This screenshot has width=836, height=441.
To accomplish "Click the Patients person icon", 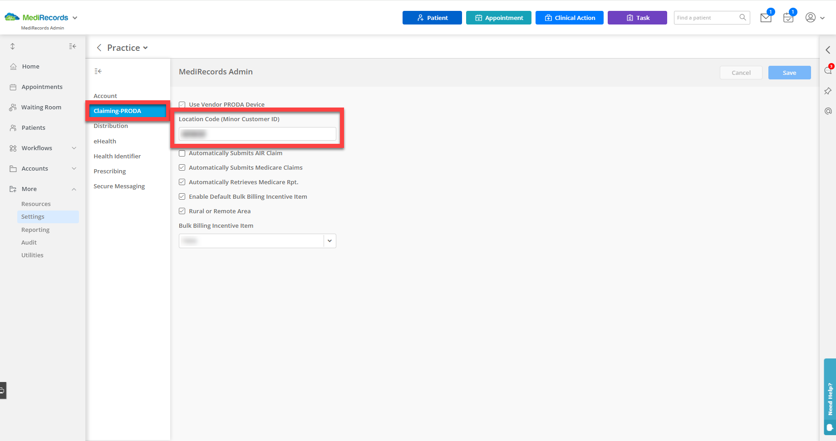I will 13,127.
